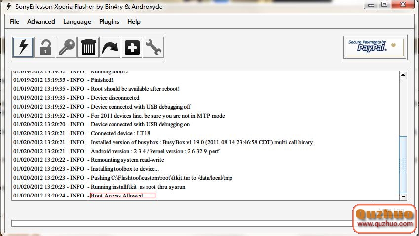Viewport: 419px width, 236px height.
Task: Click 'Device connected with USB debugging on' line
Action: click(x=102, y=124)
